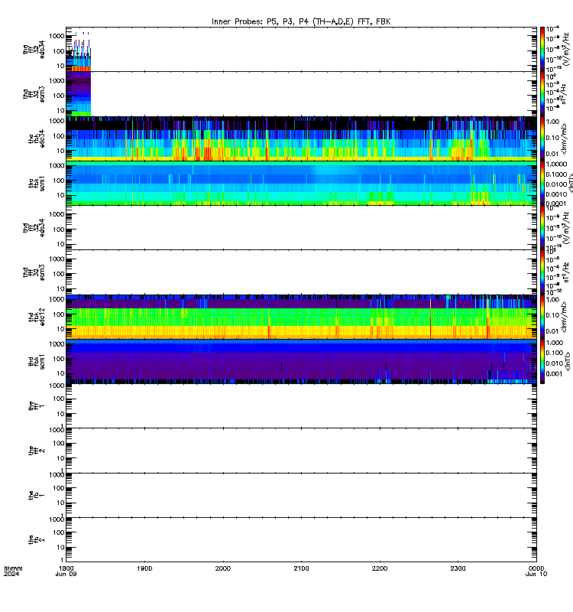
Task: Click the (V/m)²/Hz unit label of top color bar
Action: (566, 49)
